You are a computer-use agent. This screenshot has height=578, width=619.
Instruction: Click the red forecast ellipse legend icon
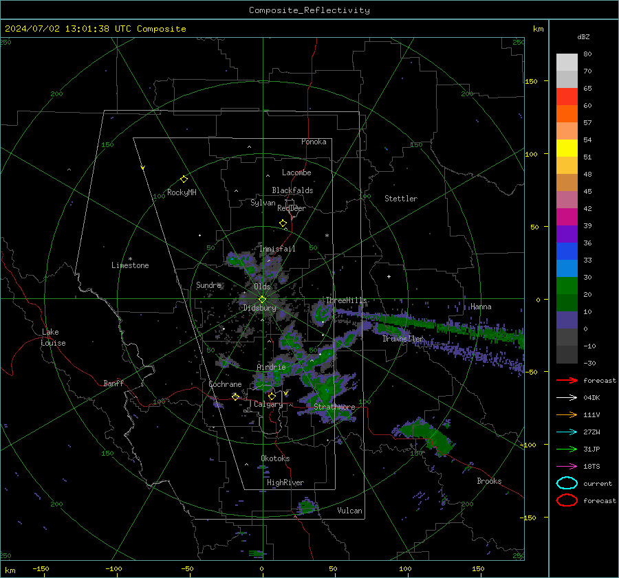tap(567, 500)
